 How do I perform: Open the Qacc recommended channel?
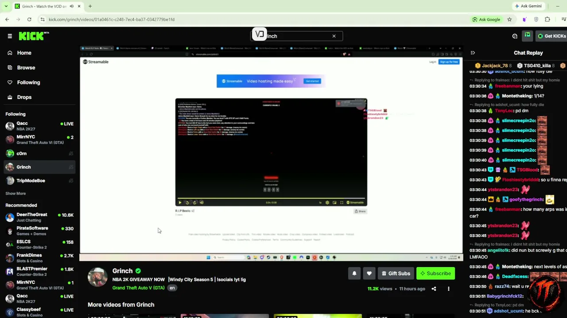pyautogui.click(x=39, y=299)
